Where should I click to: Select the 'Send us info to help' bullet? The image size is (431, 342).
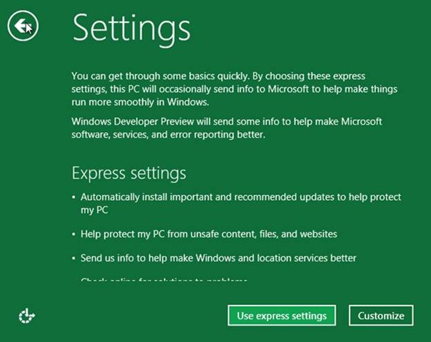(218, 259)
